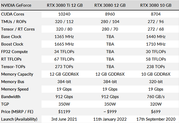Image resolution: width=179 pixels, height=123 pixels.
Task: Click the 320W TGP value
Action: pos(155,104)
